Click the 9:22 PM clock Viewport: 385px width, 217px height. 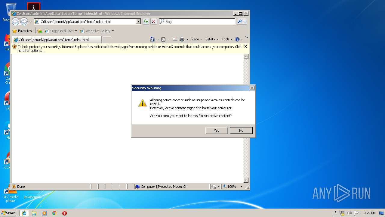point(369,213)
